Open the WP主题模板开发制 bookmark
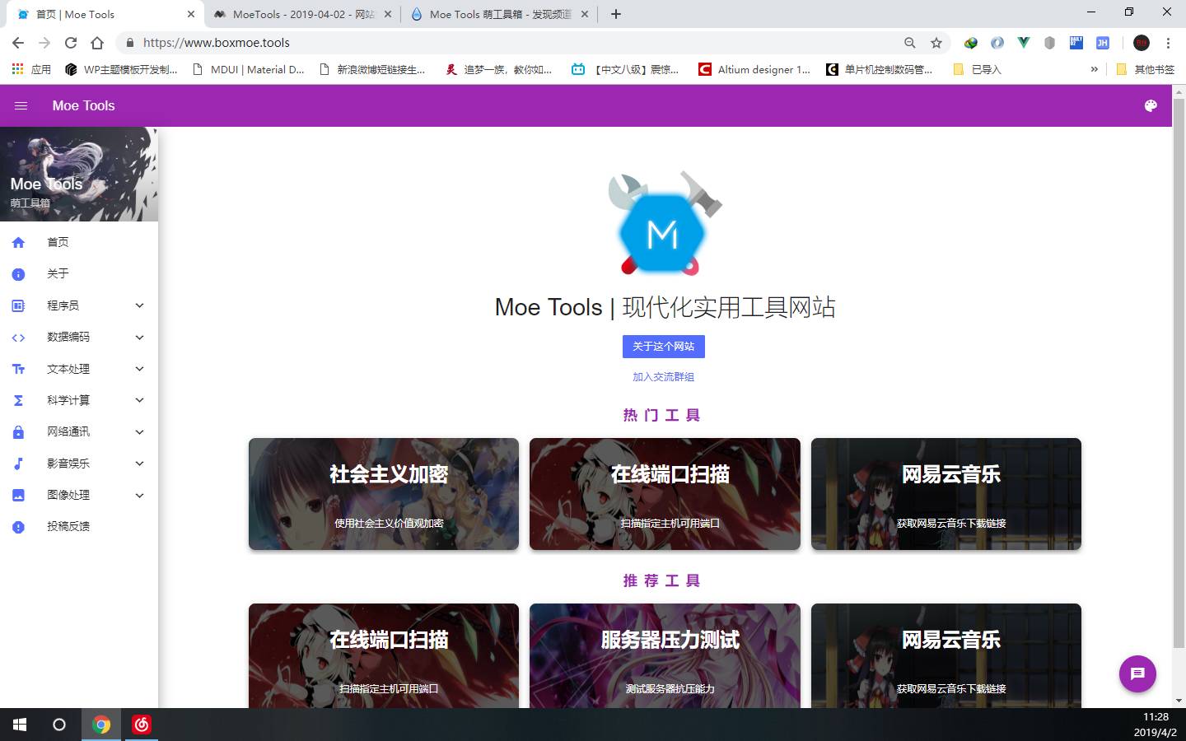Screen dimensions: 1186x741 pos(121,69)
